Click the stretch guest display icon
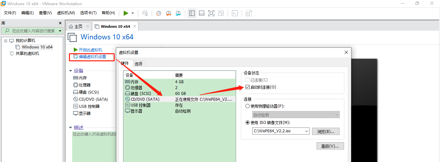440x162 pixels. [248, 13]
